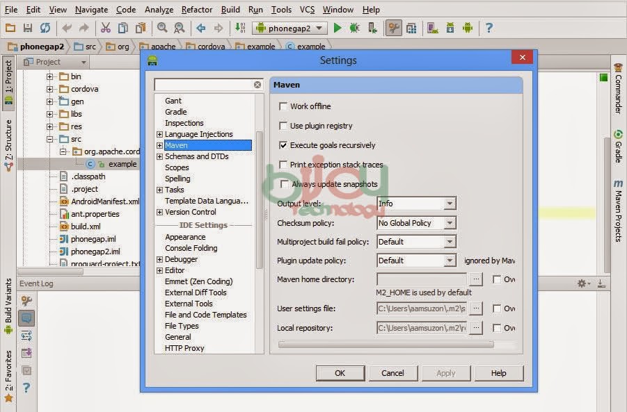Browse for User settings file
627x412 pixels.
click(x=476, y=308)
